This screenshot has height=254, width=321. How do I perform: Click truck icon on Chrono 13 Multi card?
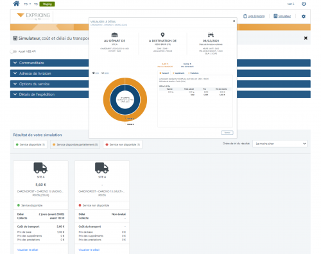point(102,168)
